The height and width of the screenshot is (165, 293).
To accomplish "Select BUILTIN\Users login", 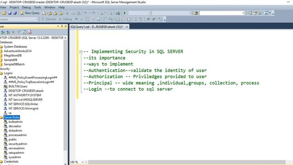I will point(18,86).
